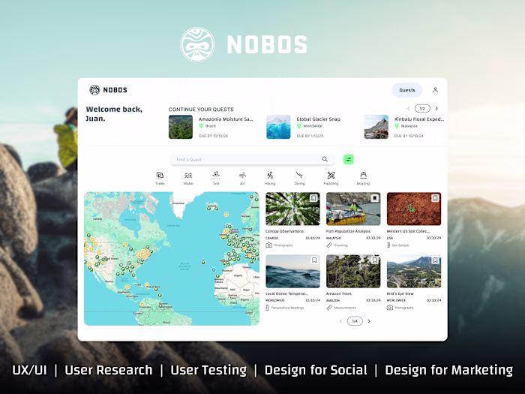Click Counting pencil icon under Fish Population
The image size is (525, 394).
click(x=329, y=245)
